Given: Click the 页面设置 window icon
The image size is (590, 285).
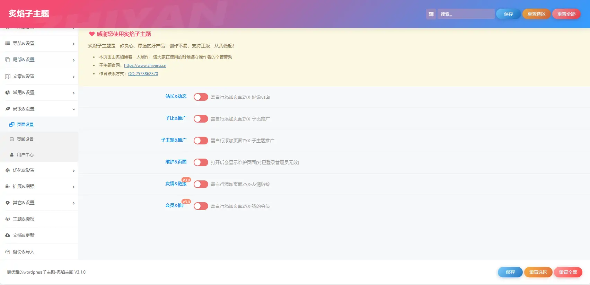Looking at the screenshot, I should coord(12,124).
